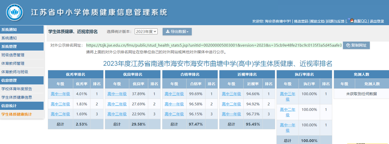This screenshot has height=144, width=389.
Task: Open 高中二年级 in 优良率排名 table
Action: point(117,104)
